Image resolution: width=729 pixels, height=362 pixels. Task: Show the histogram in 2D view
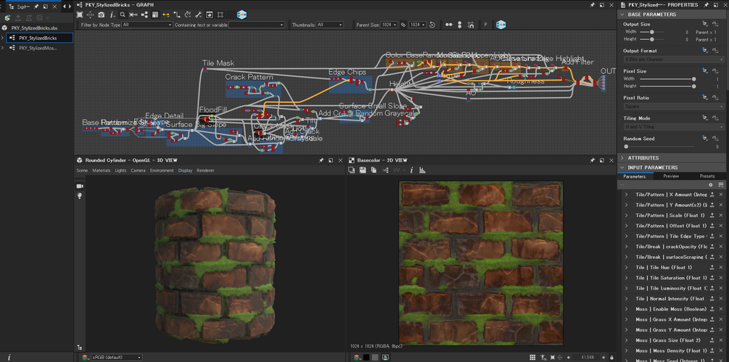point(422,170)
